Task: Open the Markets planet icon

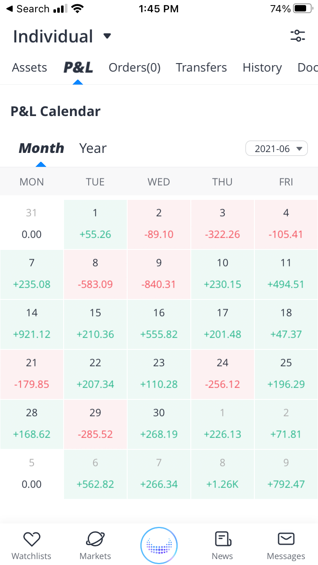Action: pos(95,539)
